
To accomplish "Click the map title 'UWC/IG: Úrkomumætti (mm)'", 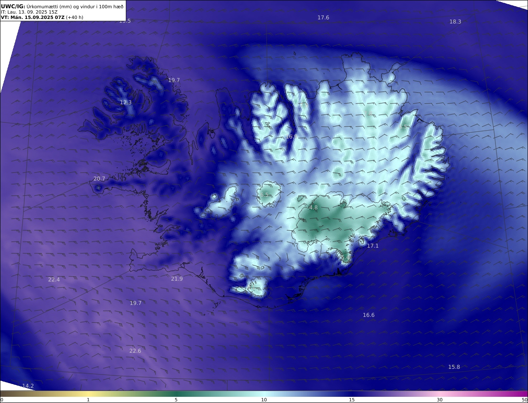I will pos(36,7).
